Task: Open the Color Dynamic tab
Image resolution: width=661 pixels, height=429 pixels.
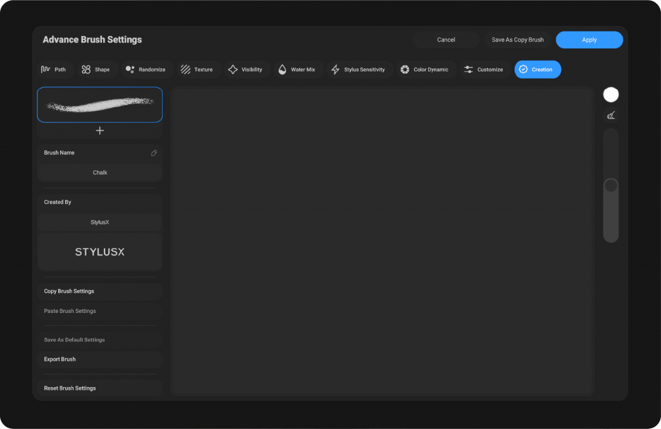Action: click(x=424, y=70)
